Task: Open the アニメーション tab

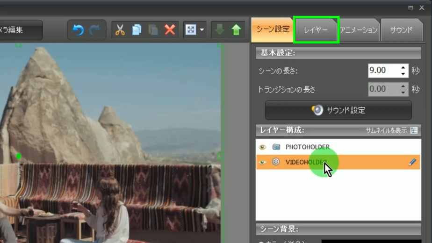Action: (x=359, y=30)
